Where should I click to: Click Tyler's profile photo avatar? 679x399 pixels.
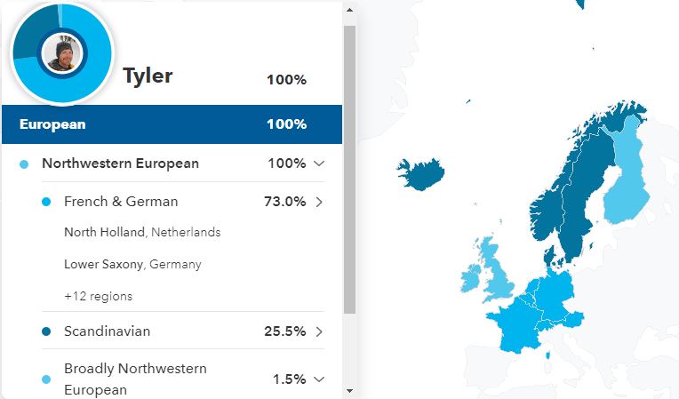click(x=62, y=53)
